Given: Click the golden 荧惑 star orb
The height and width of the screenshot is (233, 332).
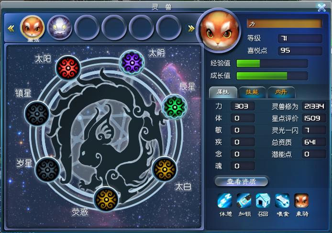Looking at the screenshot, I should 106,200.
